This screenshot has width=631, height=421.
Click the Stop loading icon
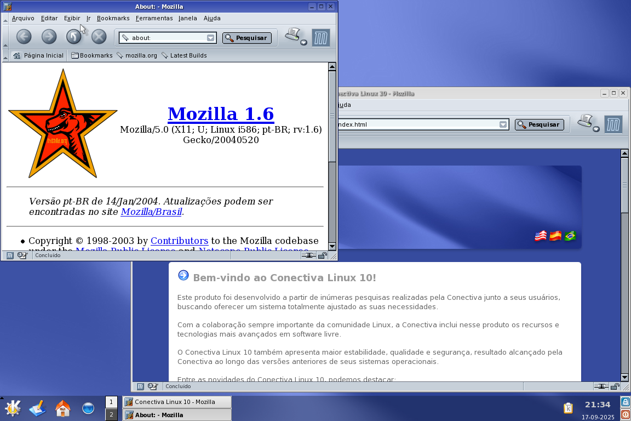click(99, 37)
